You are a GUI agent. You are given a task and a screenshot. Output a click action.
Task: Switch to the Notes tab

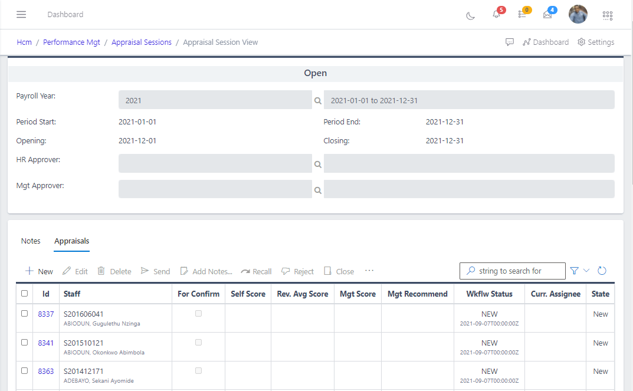point(31,241)
